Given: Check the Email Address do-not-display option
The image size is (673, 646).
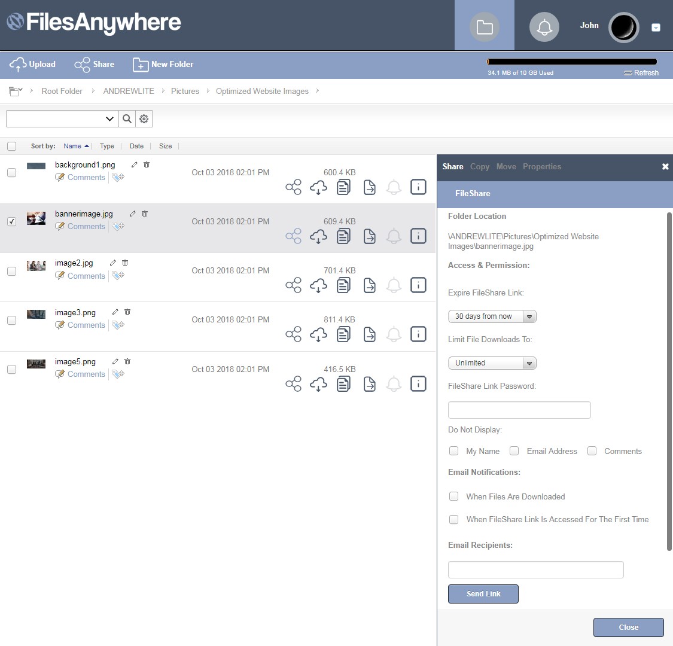Looking at the screenshot, I should pos(514,450).
